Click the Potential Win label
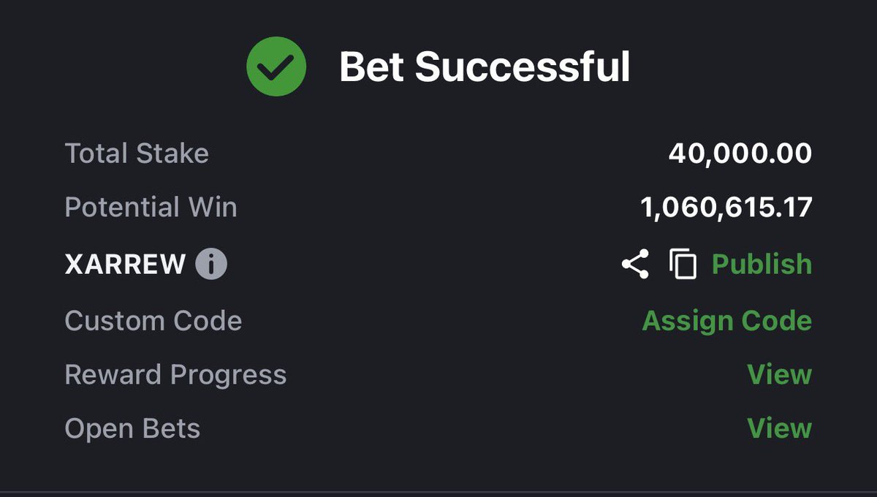The image size is (877, 497). point(151,208)
